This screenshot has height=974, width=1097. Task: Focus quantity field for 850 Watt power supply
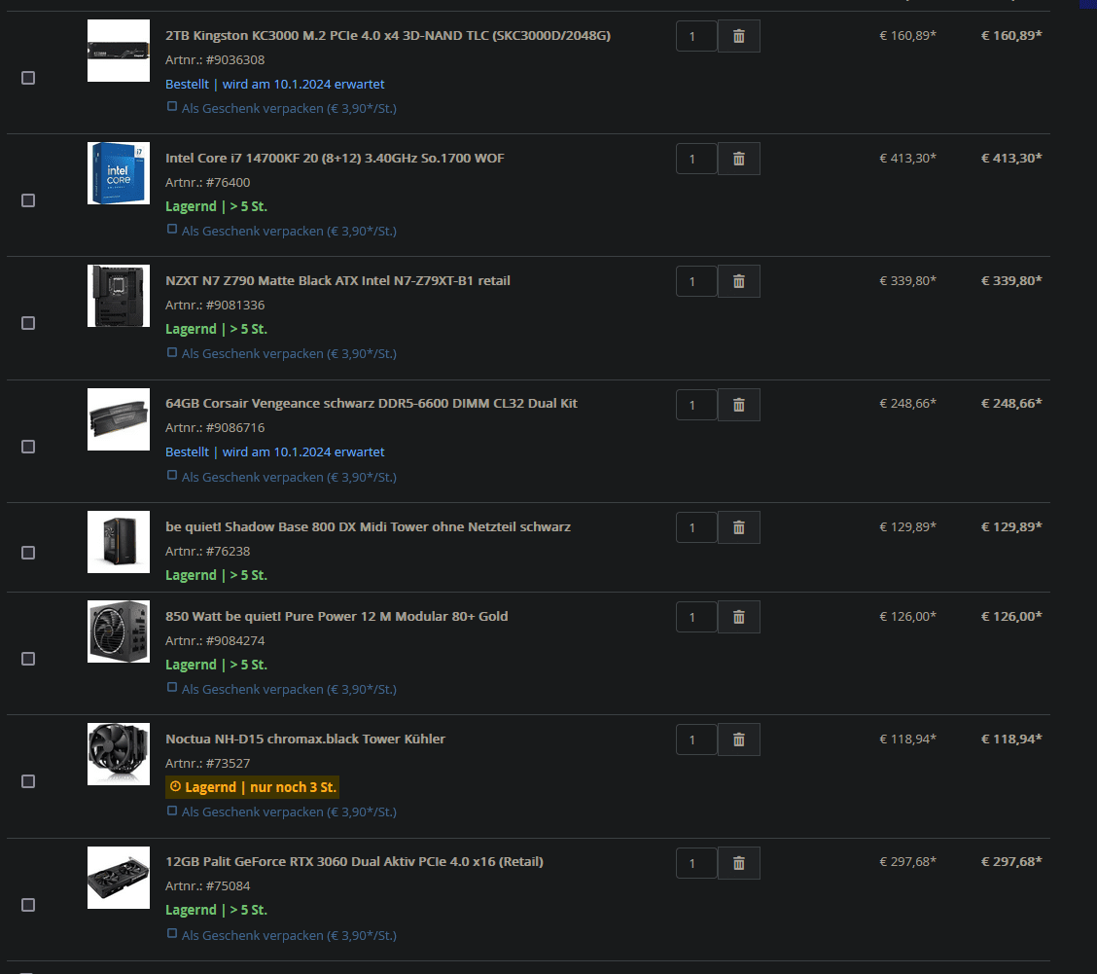696,617
